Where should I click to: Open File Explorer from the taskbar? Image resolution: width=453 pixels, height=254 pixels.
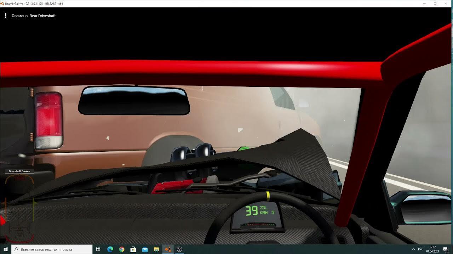[156, 249]
